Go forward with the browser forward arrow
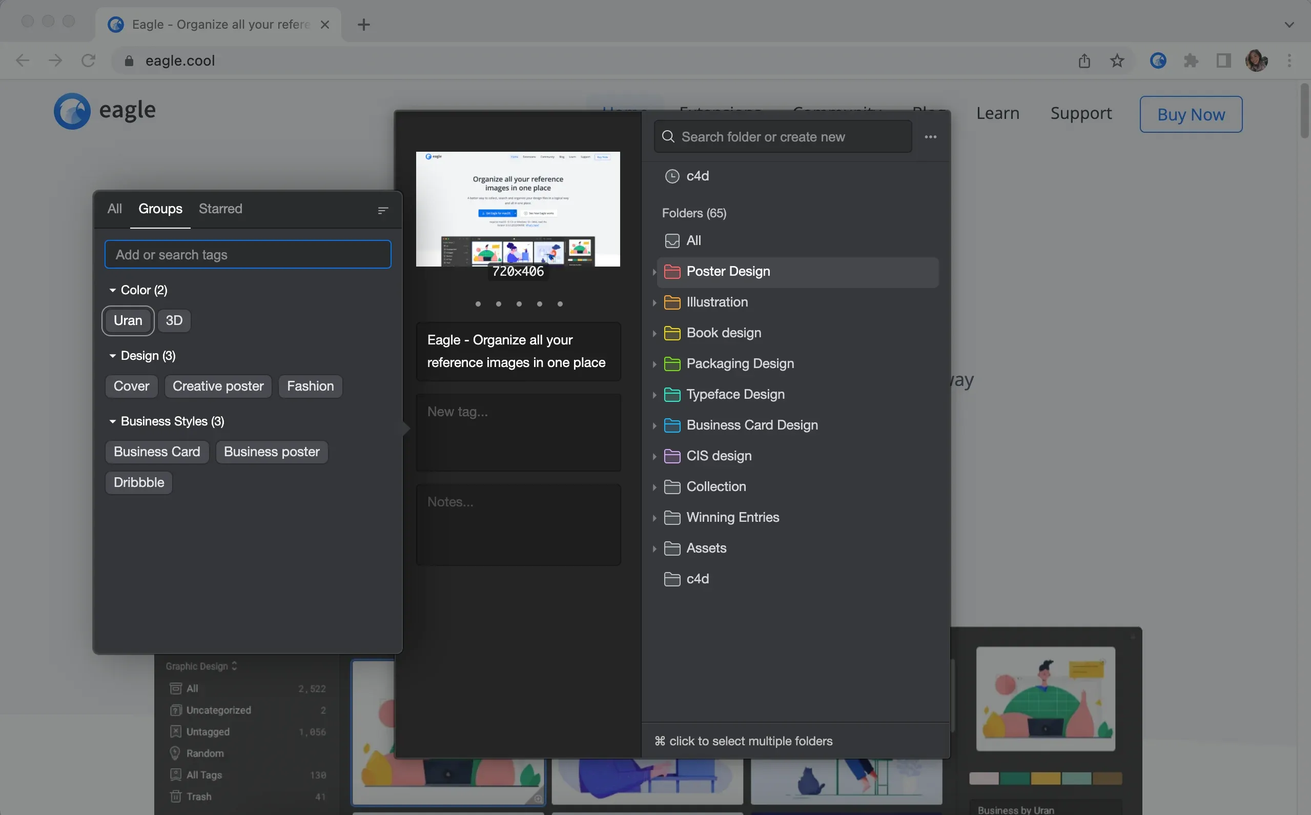Image resolution: width=1311 pixels, height=815 pixels. coord(55,60)
